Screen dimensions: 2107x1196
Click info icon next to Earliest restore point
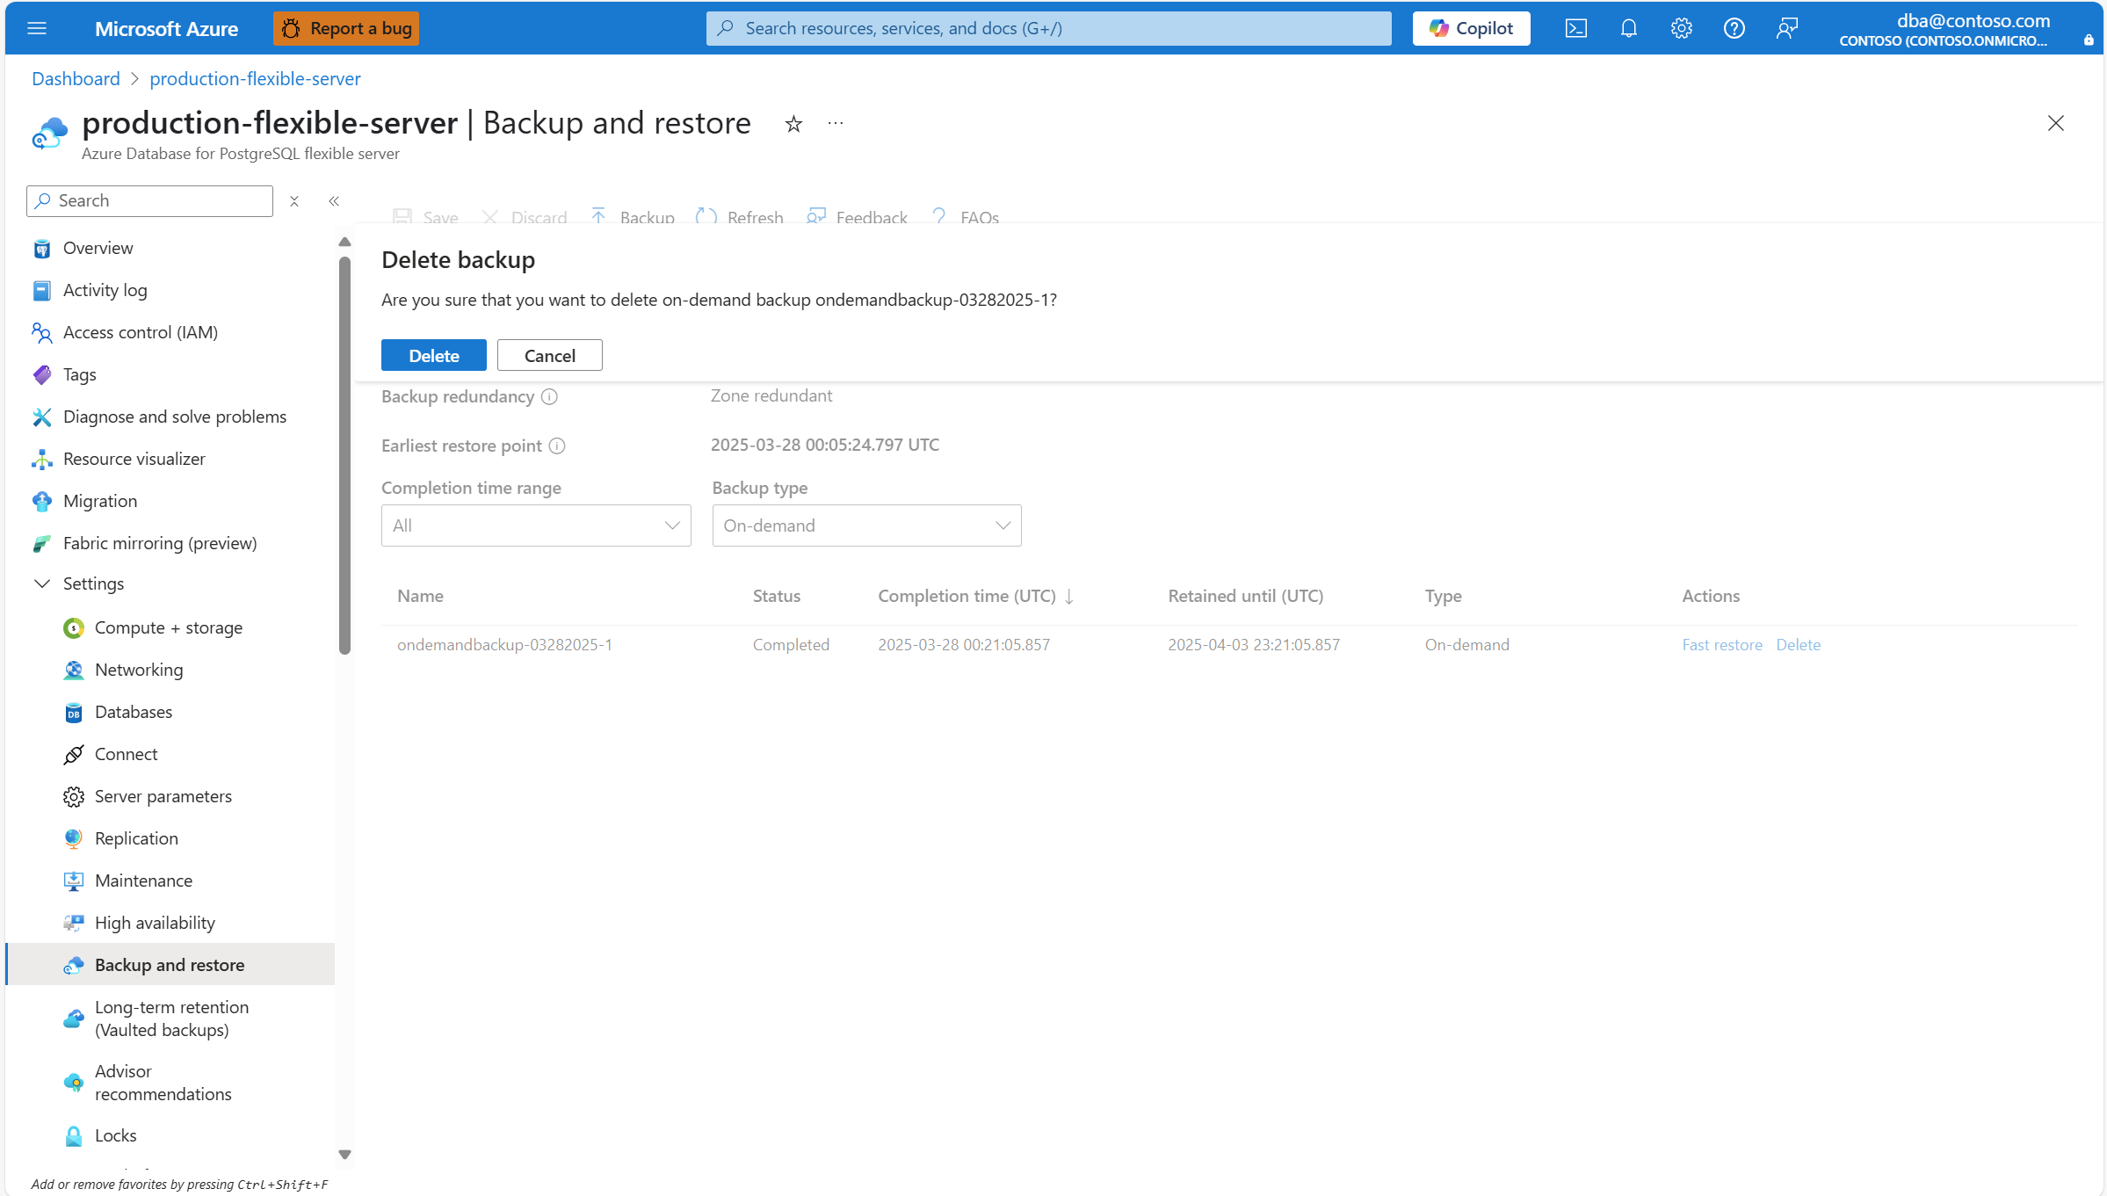pos(557,446)
